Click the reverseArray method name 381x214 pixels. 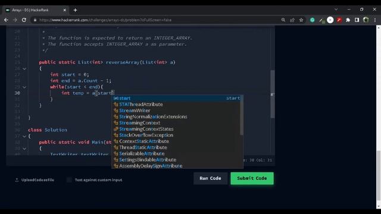pyautogui.click(x=123, y=62)
